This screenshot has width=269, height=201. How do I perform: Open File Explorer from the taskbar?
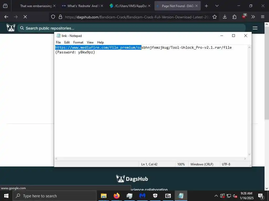click(104, 196)
